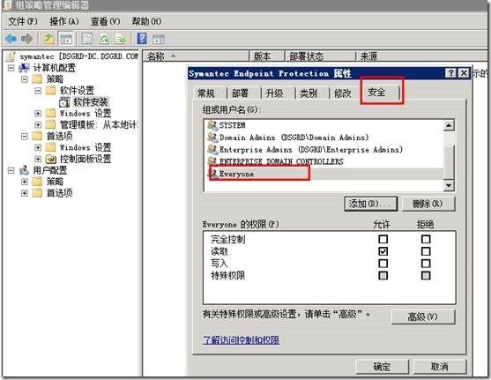Check Deny for 完全控制
The height and width of the screenshot is (380, 491).
pyautogui.click(x=426, y=239)
